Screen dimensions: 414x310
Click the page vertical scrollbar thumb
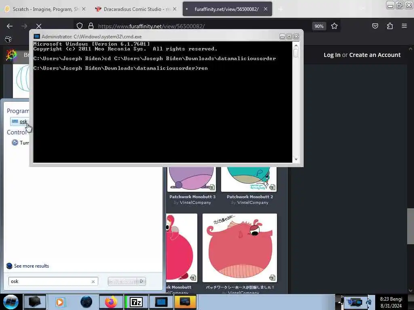[410, 226]
